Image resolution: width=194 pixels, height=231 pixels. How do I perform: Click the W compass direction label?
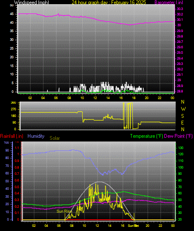click(183, 109)
